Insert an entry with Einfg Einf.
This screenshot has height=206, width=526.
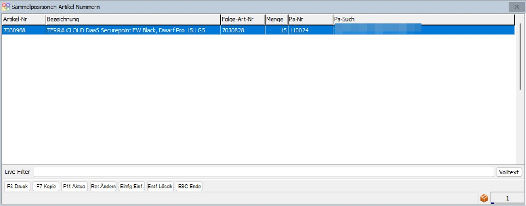(x=132, y=187)
